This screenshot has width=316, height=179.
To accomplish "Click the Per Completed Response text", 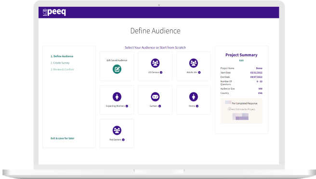I will coord(245,103).
